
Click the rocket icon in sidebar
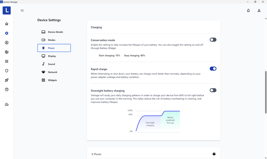[x=7, y=80]
